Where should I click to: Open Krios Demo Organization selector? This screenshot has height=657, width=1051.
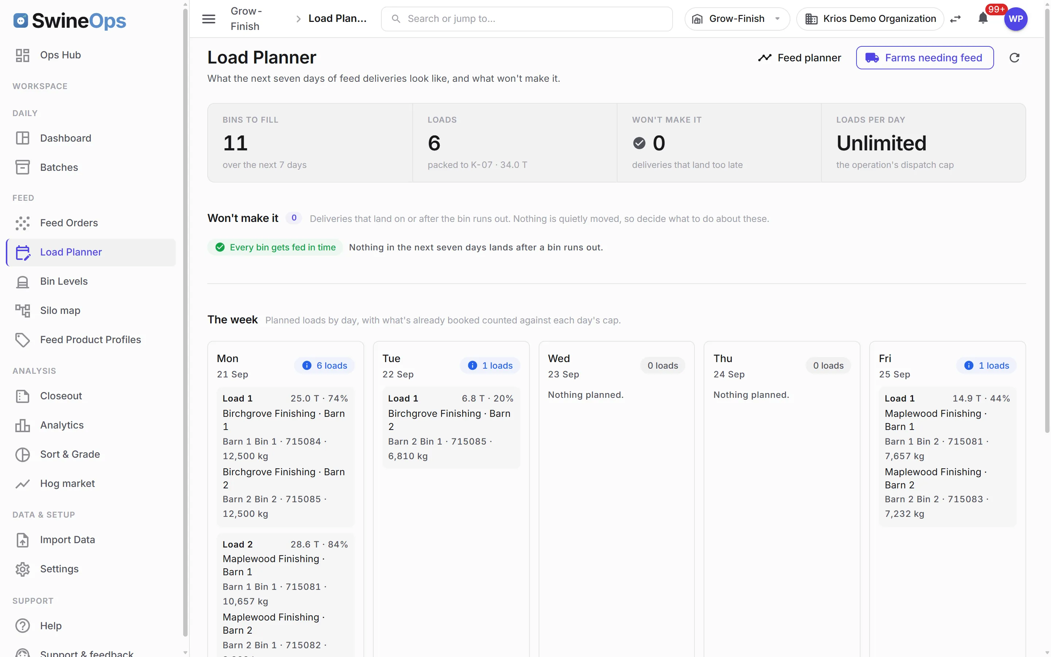click(870, 19)
